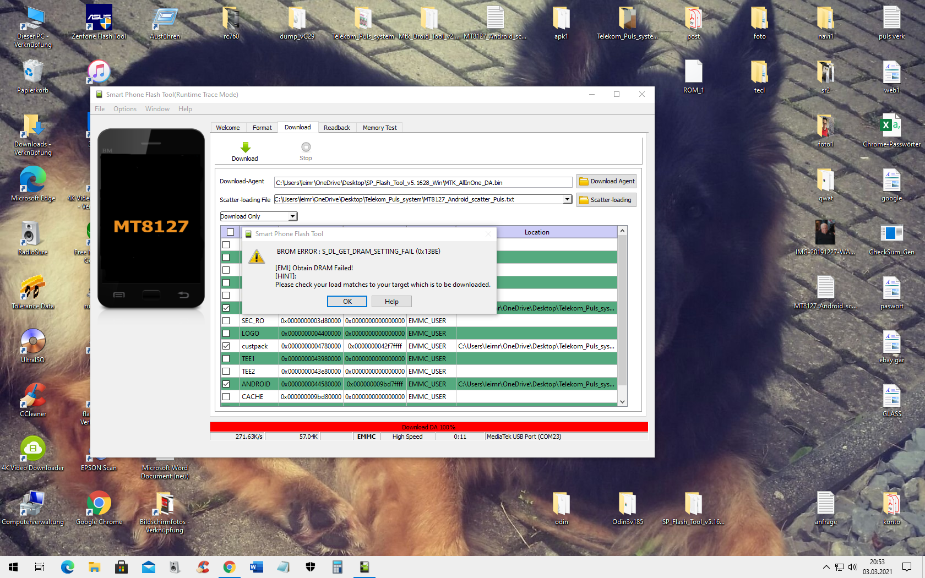The image size is (925, 578).
Task: Open UltraISO desktop icon
Action: coord(33,346)
